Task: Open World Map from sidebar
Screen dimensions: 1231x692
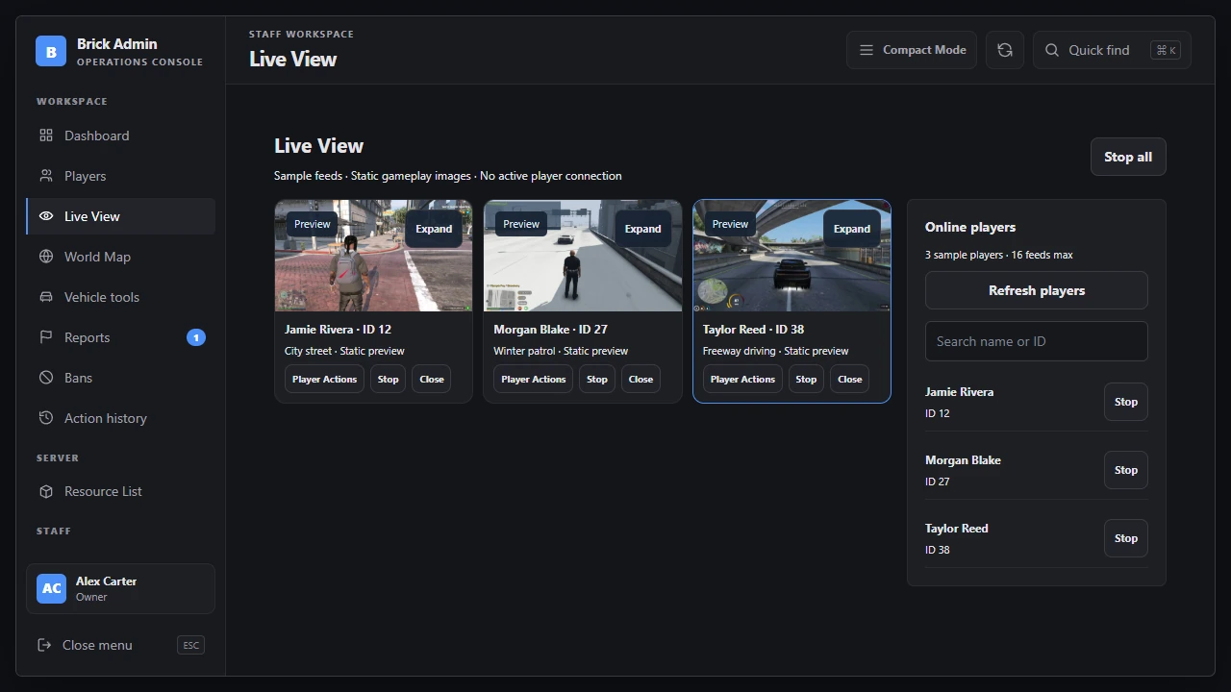Action: [120, 257]
